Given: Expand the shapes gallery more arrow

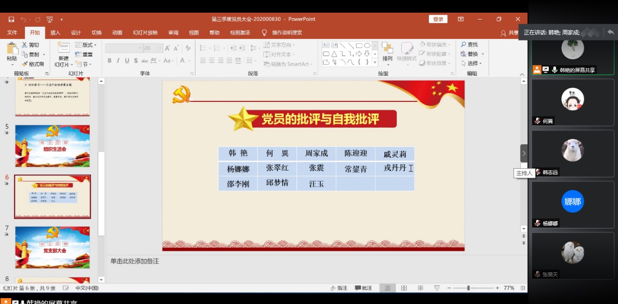Looking at the screenshot, I should (x=375, y=63).
